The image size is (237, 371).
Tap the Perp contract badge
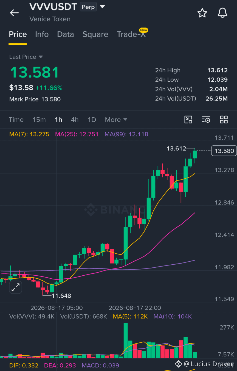[88, 7]
